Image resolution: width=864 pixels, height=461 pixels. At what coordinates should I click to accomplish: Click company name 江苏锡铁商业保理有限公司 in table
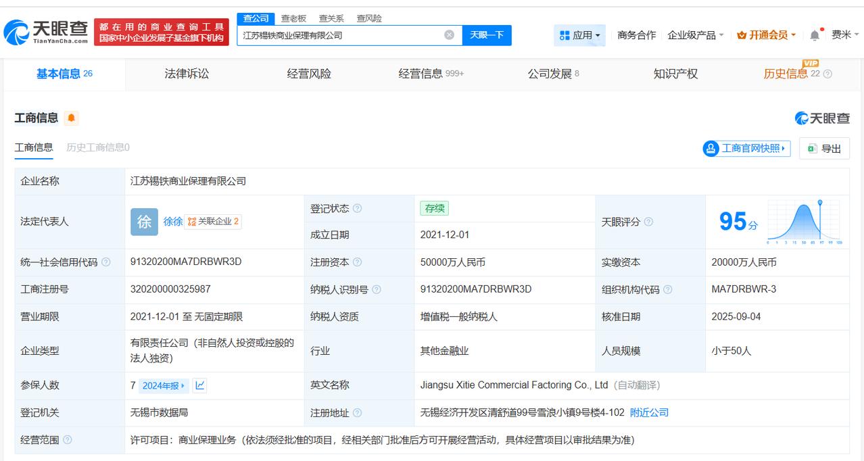tap(189, 181)
